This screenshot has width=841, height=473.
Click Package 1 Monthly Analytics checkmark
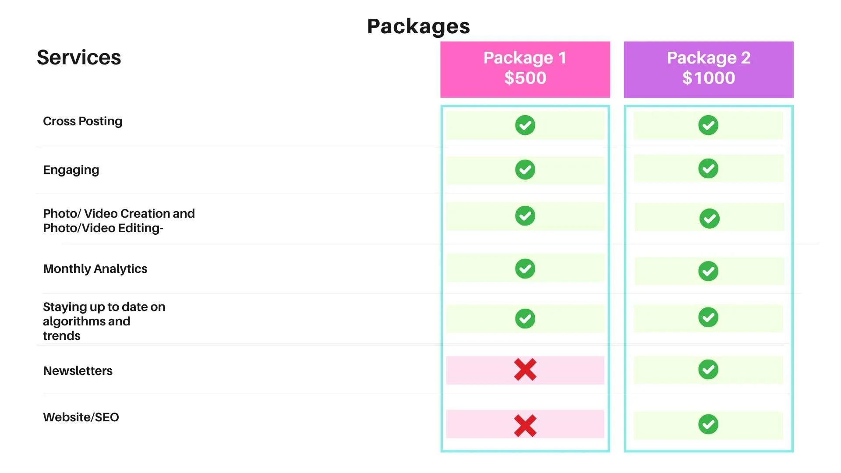[525, 268]
